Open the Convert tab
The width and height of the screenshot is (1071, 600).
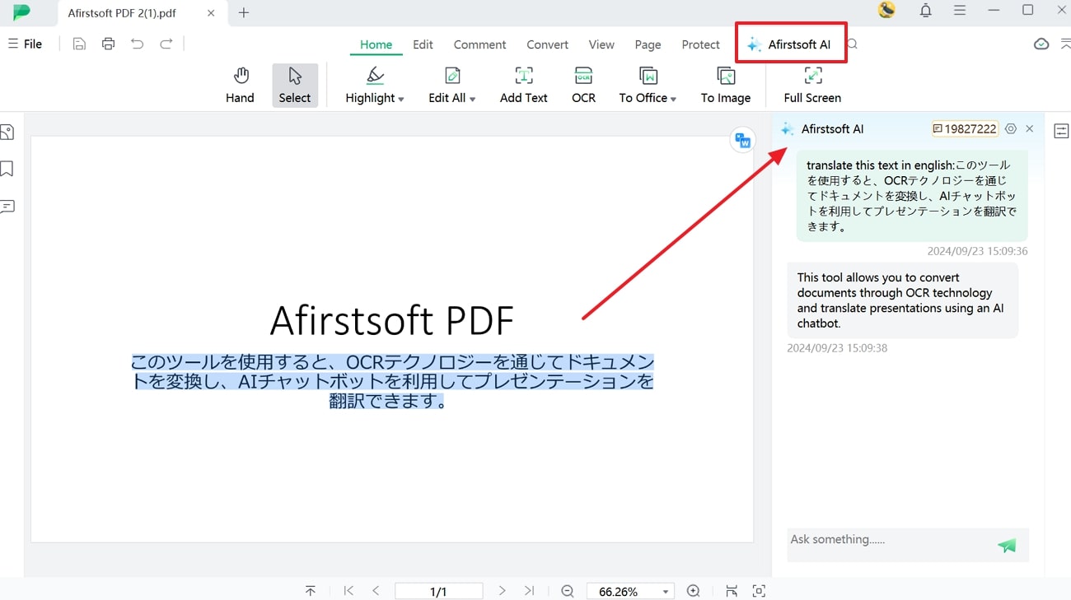click(548, 44)
